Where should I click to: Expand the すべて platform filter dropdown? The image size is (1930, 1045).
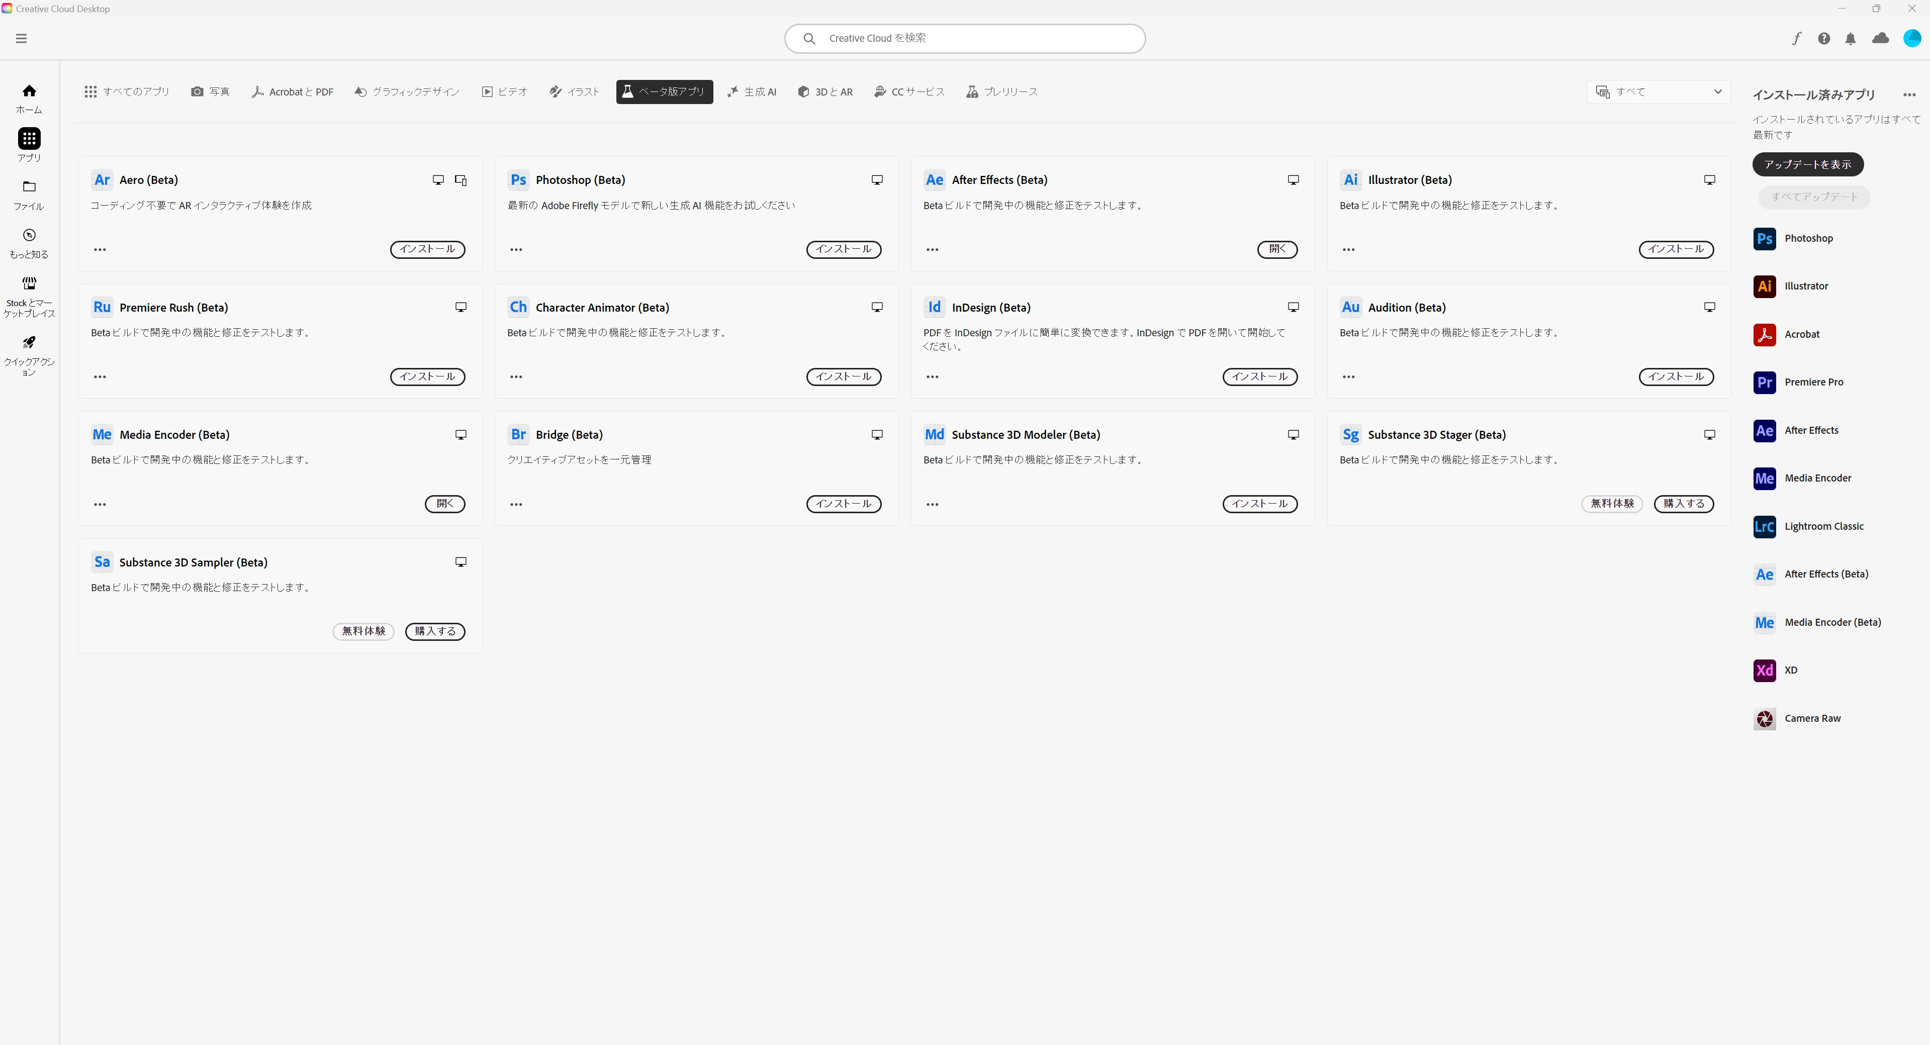click(1658, 91)
